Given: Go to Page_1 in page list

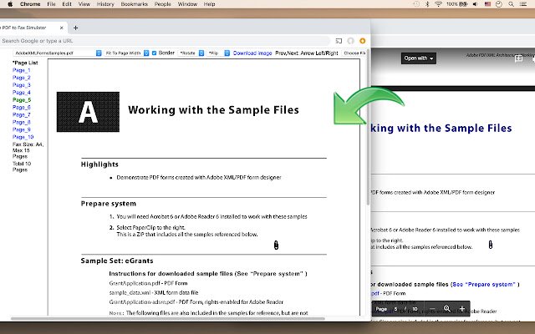Looking at the screenshot, I should click(22, 70).
